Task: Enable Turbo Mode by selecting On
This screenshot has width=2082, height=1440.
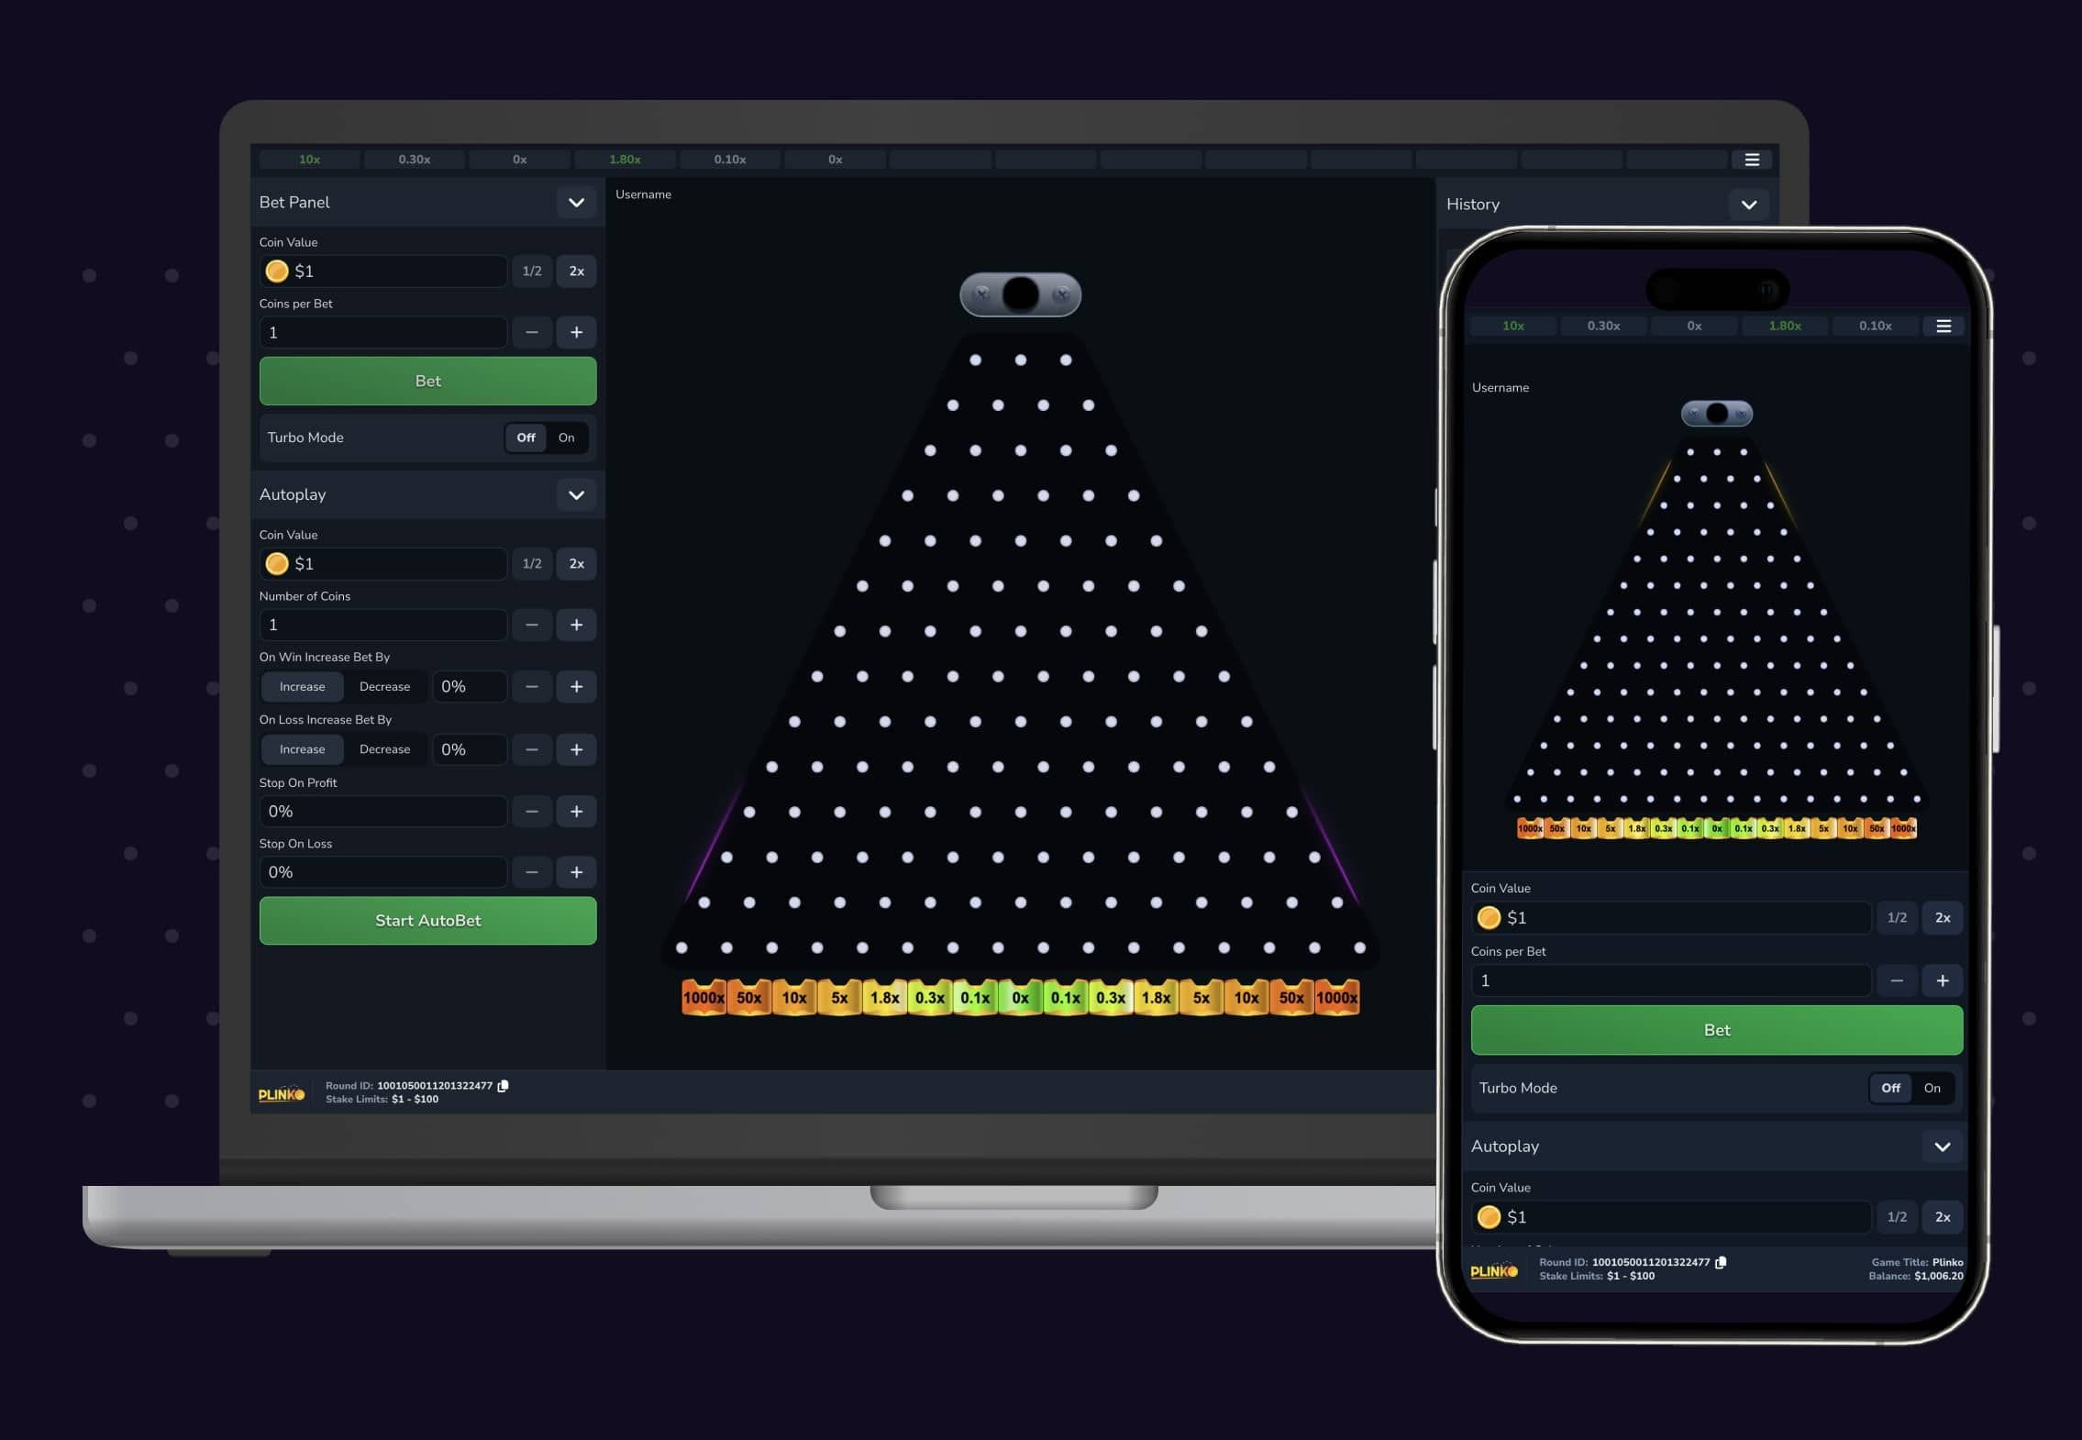Action: (567, 438)
